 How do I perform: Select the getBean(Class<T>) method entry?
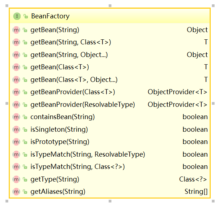tap(60, 67)
